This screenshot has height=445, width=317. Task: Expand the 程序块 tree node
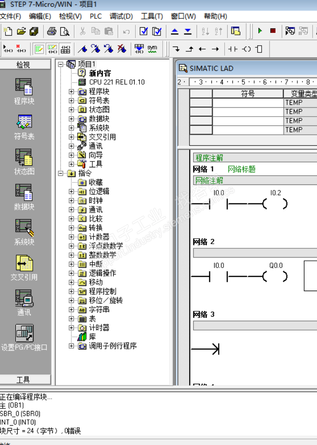pyautogui.click(x=72, y=92)
